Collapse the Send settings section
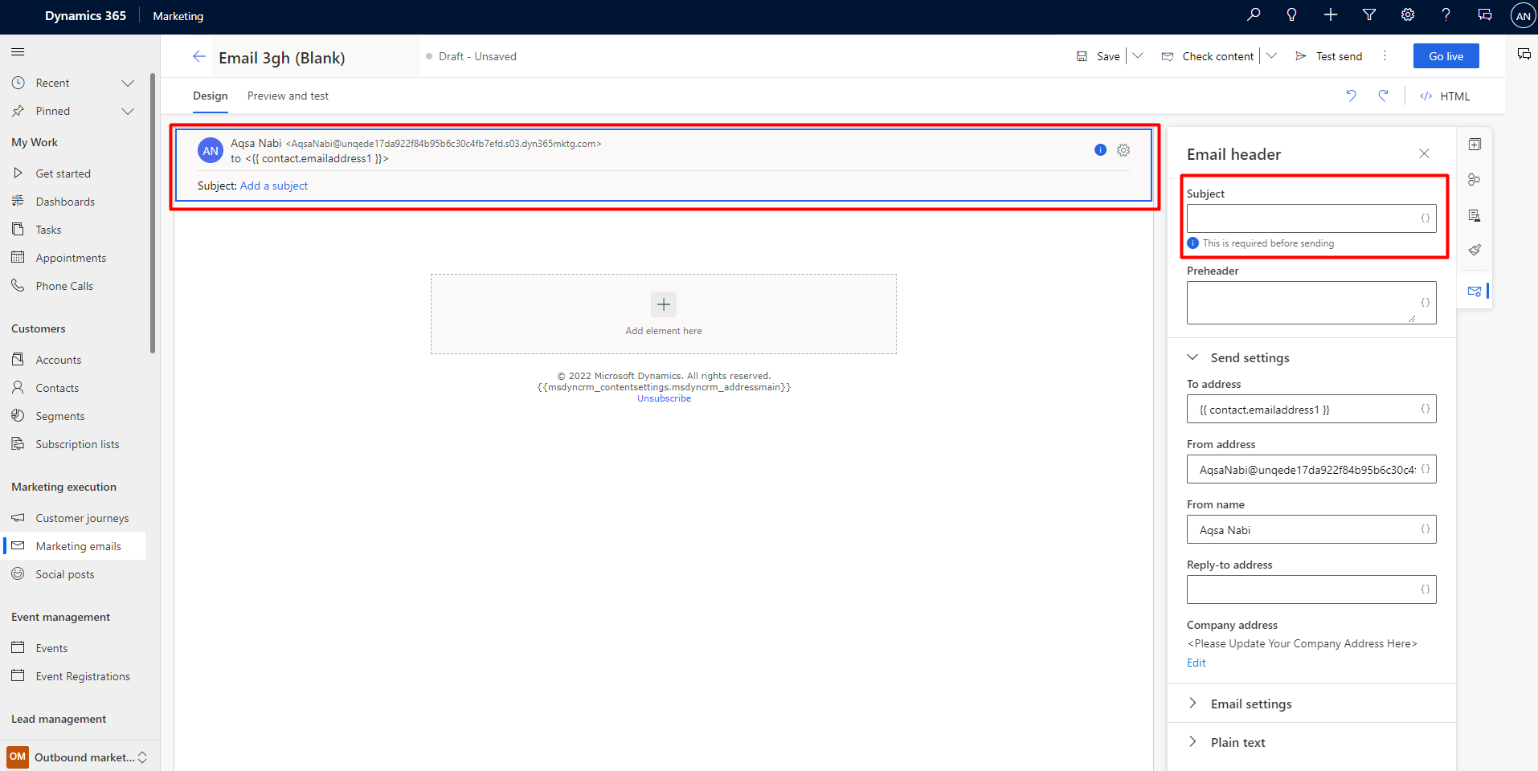The width and height of the screenshot is (1538, 771). click(1193, 357)
